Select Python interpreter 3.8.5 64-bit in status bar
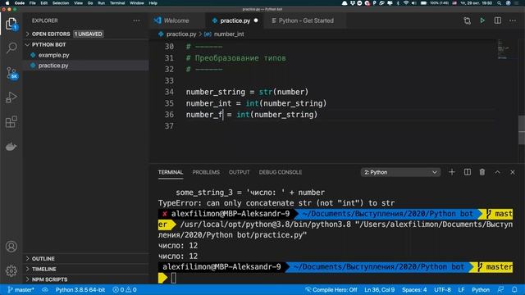Image resolution: width=525 pixels, height=295 pixels. click(80, 289)
